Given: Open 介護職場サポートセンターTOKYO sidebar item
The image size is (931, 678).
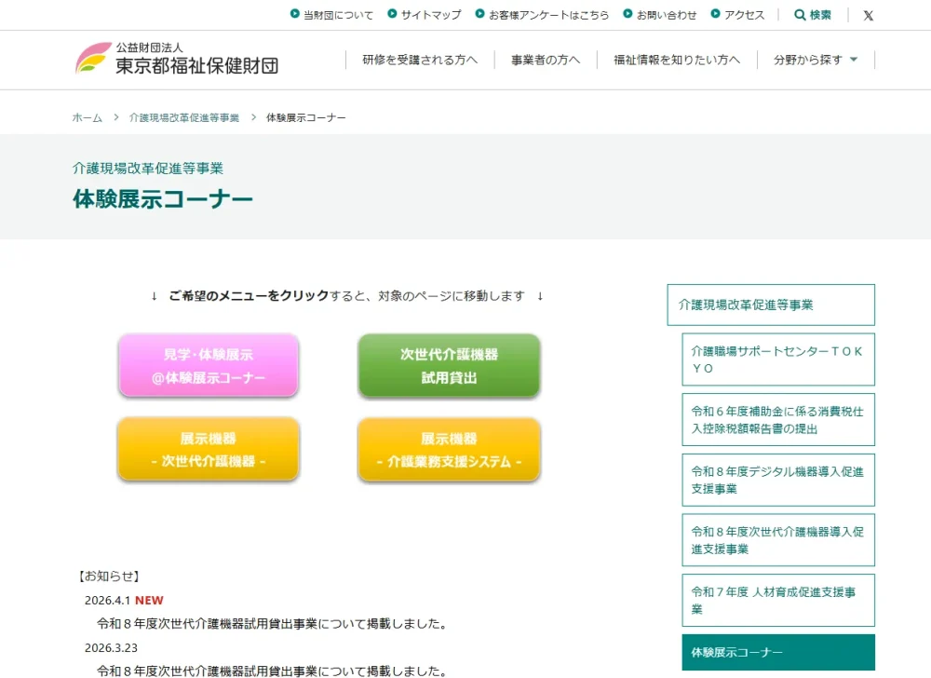Looking at the screenshot, I should tap(778, 359).
